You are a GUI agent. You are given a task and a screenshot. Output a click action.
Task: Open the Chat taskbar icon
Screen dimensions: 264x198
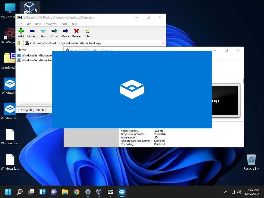54,192
